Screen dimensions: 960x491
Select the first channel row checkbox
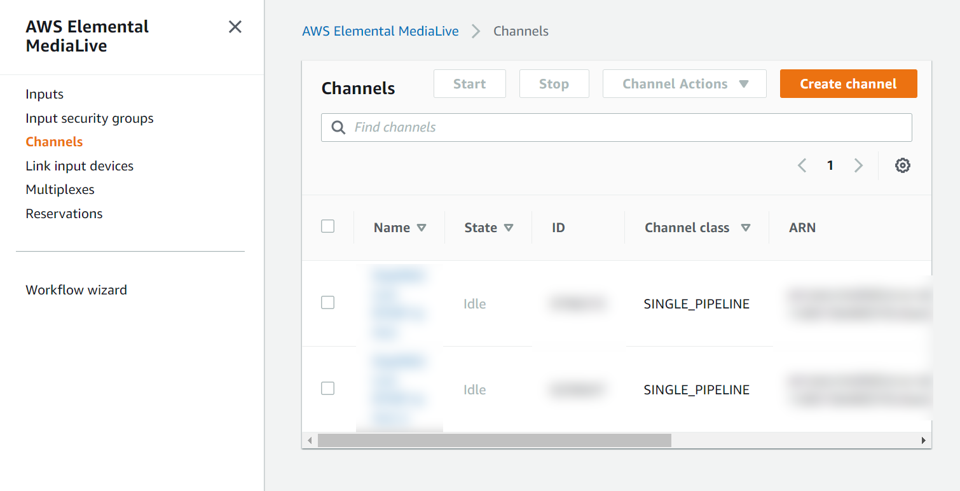(327, 302)
